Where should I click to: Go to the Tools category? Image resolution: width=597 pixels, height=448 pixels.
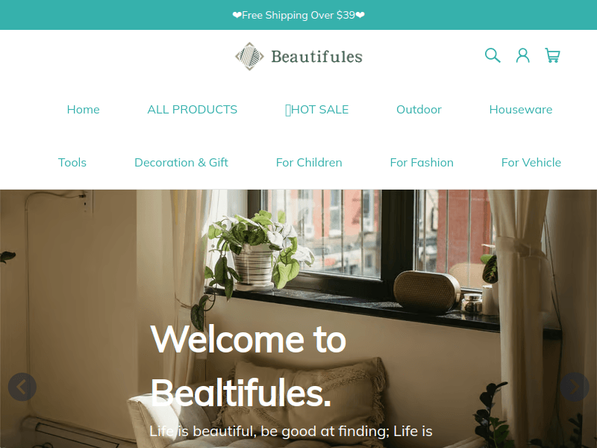point(72,163)
